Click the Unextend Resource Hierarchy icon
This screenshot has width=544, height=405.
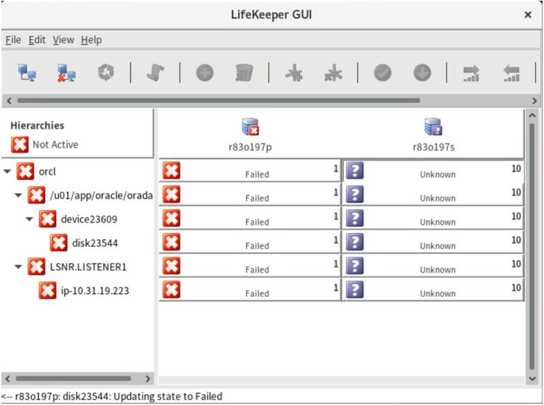(x=511, y=74)
